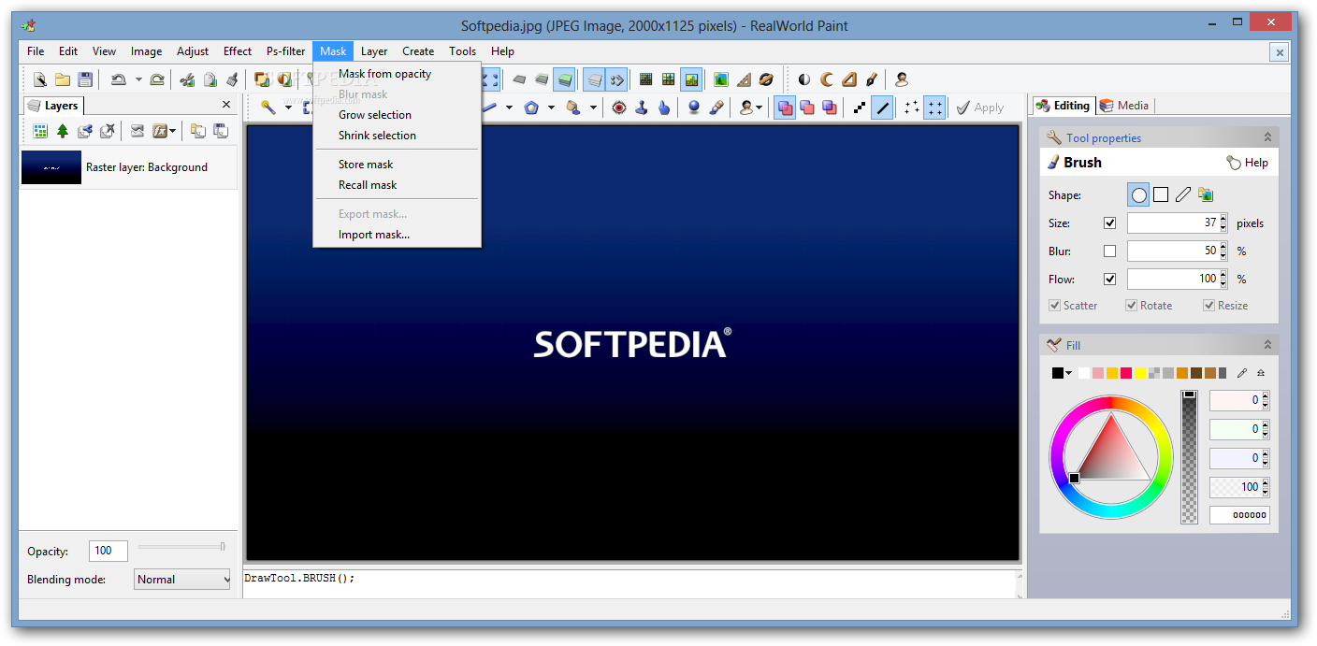The width and height of the screenshot is (1317, 646).
Task: Select the retouch brush tool icon
Action: [716, 108]
